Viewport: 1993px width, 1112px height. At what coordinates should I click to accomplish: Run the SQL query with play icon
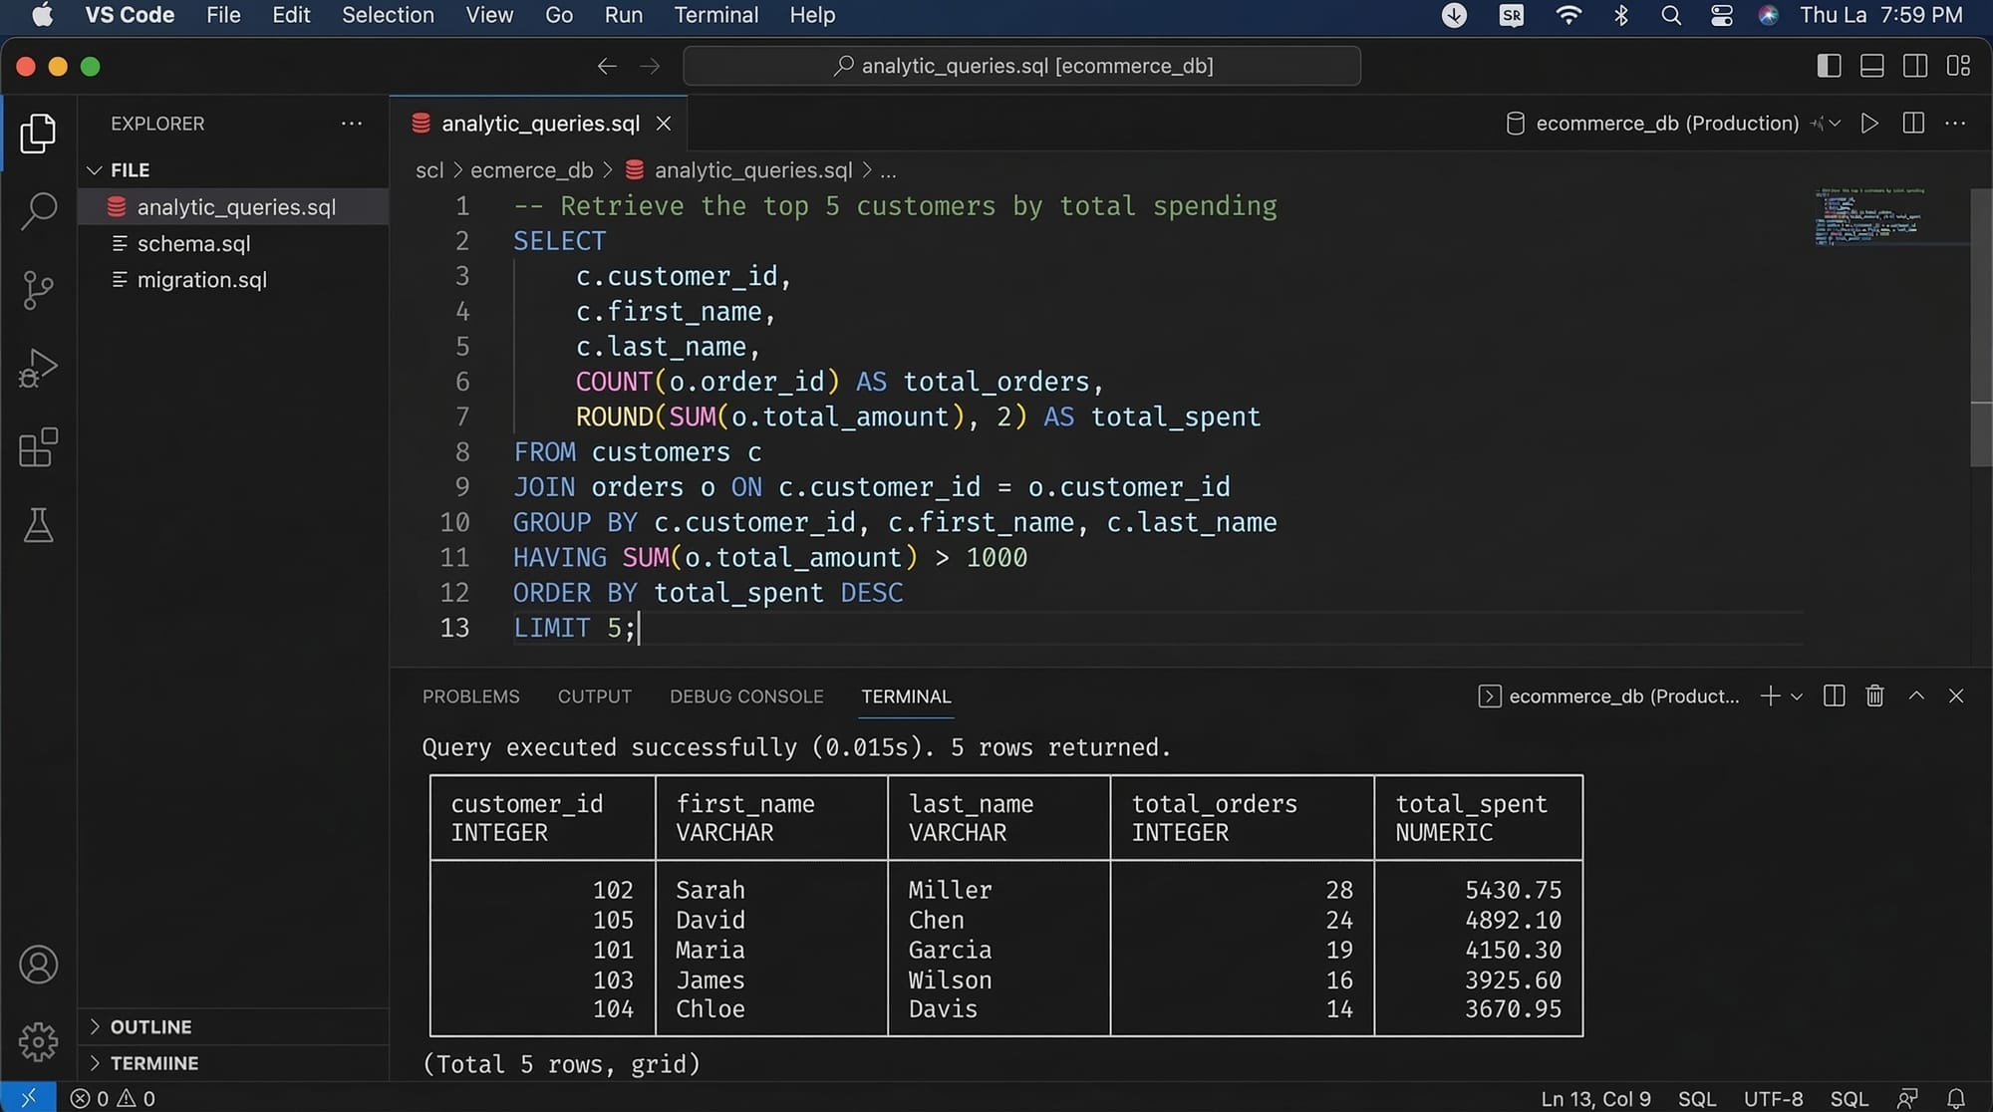(1869, 124)
